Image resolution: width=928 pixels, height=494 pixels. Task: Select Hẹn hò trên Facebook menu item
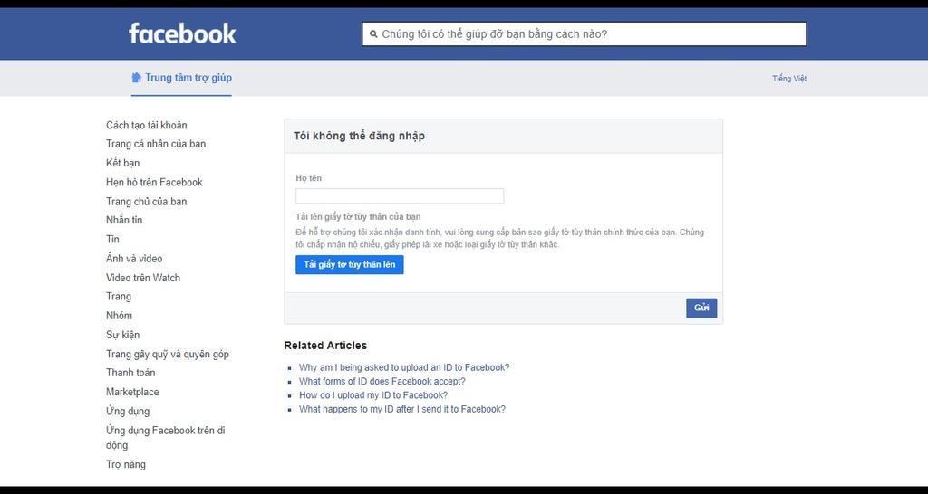coord(154,182)
